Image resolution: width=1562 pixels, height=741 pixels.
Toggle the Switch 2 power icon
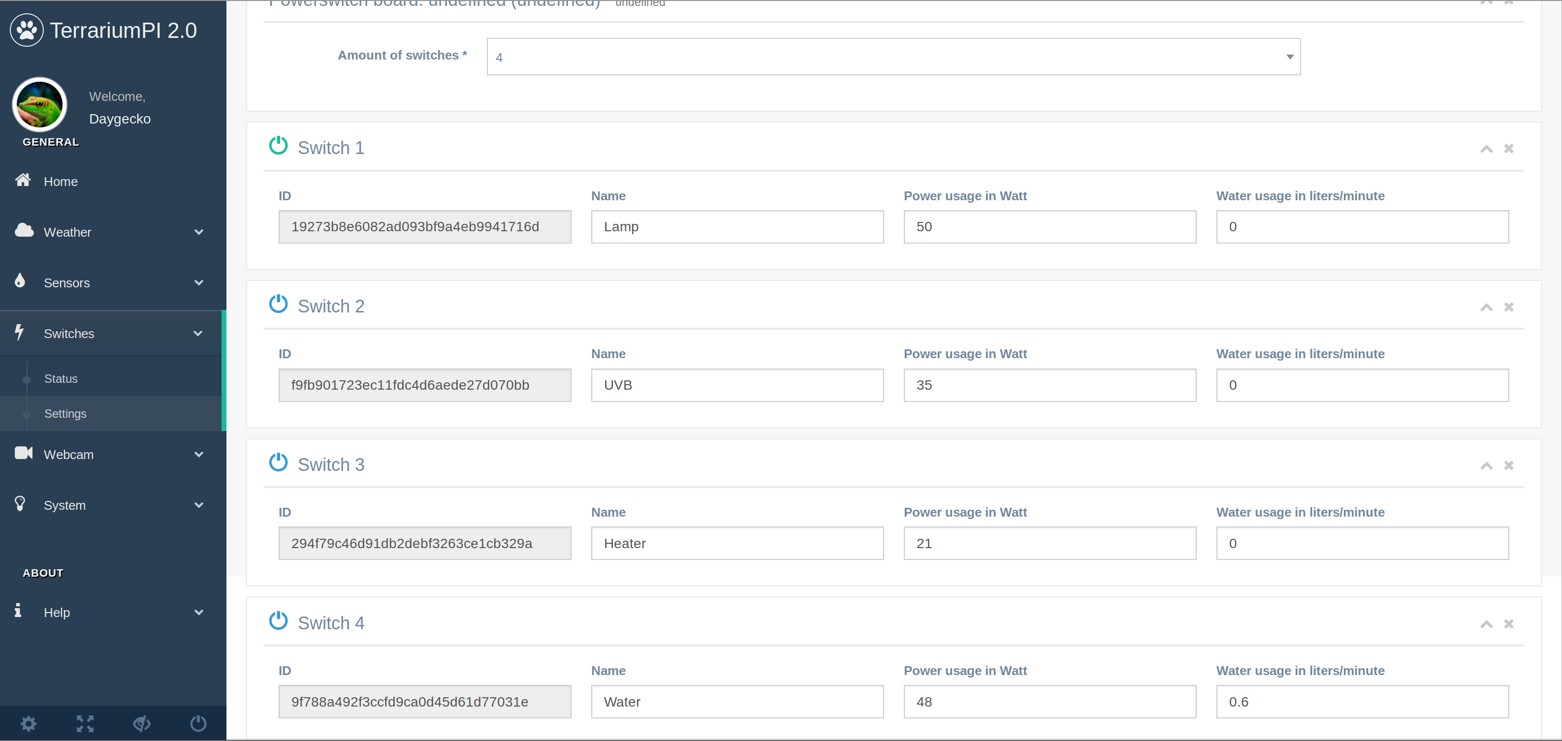click(278, 304)
